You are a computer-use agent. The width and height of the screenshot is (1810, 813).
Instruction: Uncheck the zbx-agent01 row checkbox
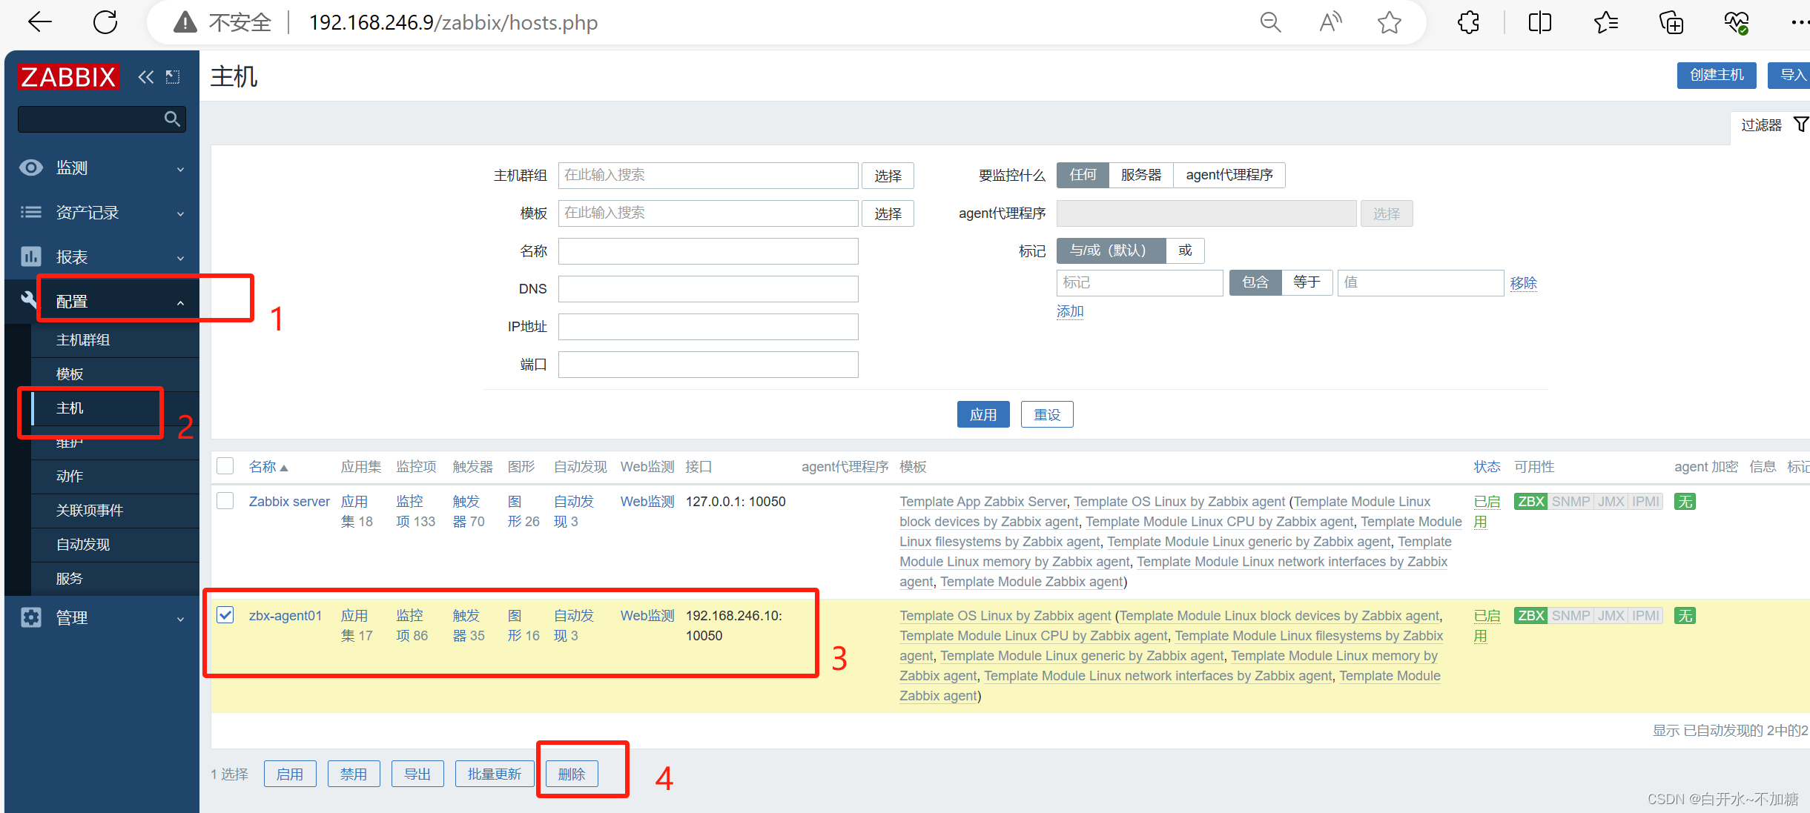click(x=225, y=615)
